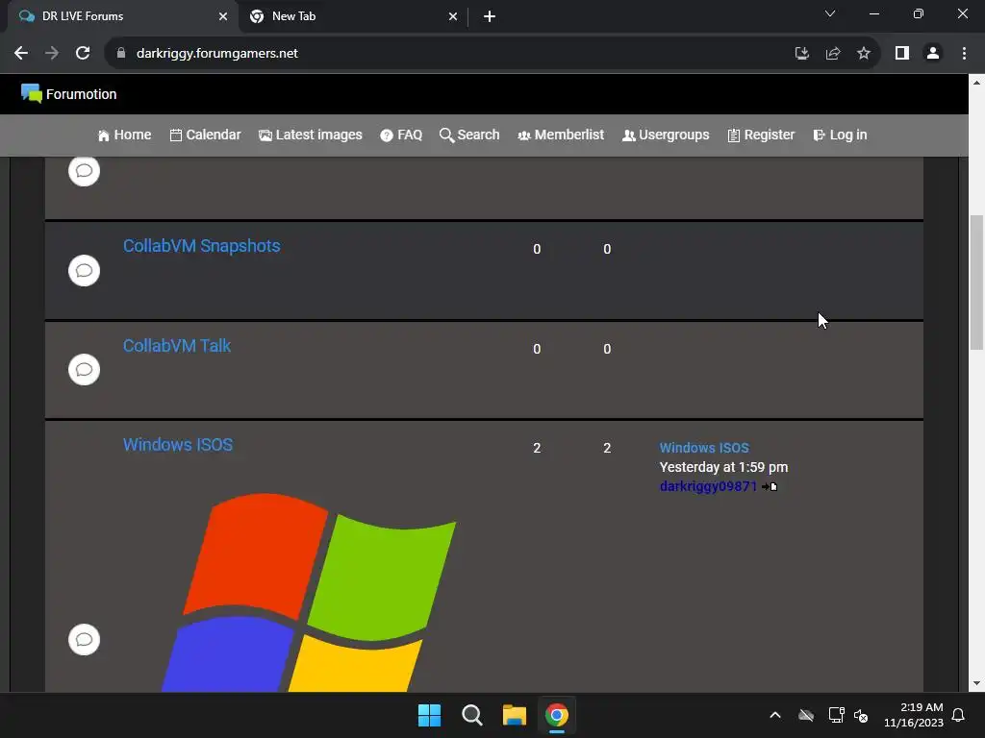Image resolution: width=985 pixels, height=738 pixels.
Task: Open the Home nav link
Action: click(x=124, y=135)
